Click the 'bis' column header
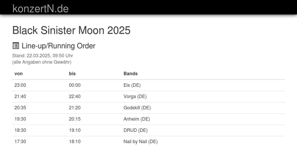297x153 pixels. [72, 73]
